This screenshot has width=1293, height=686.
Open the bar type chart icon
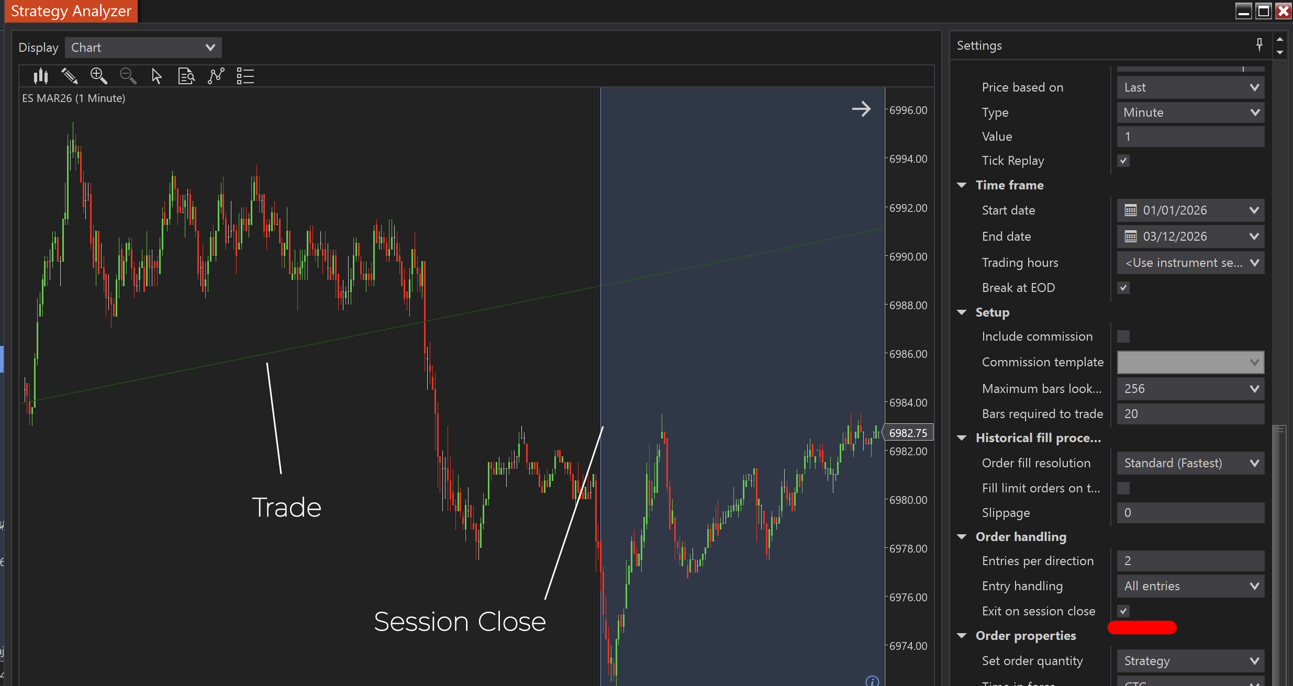tap(41, 76)
